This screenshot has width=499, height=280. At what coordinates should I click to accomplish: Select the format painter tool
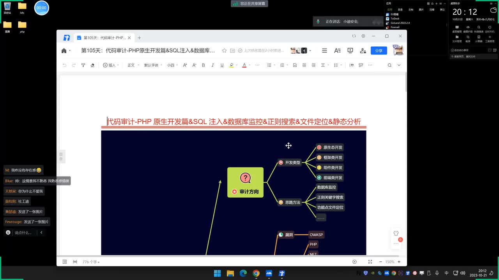[x=83, y=65]
